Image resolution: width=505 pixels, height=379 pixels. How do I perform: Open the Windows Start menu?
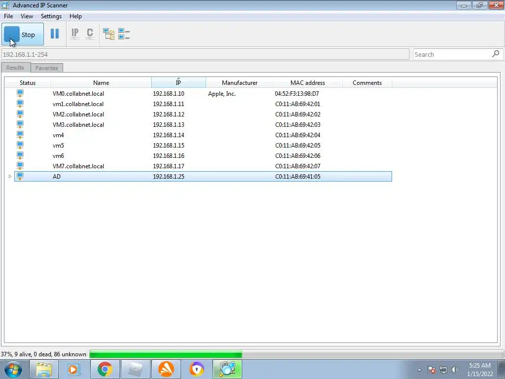[13, 369]
